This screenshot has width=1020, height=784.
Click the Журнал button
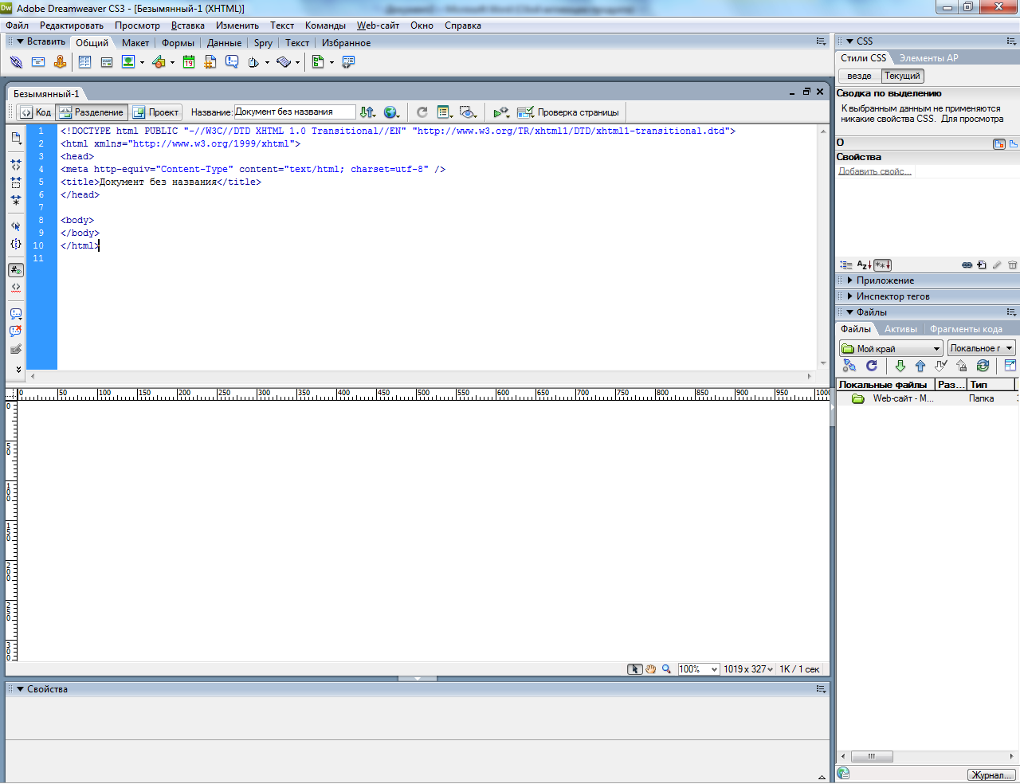(x=991, y=774)
